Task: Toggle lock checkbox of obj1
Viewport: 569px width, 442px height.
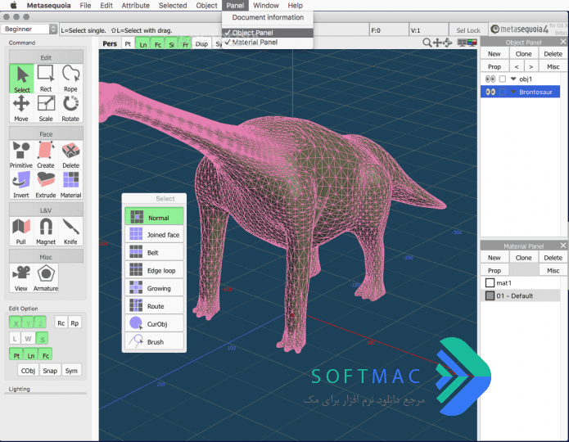Action: pos(503,79)
